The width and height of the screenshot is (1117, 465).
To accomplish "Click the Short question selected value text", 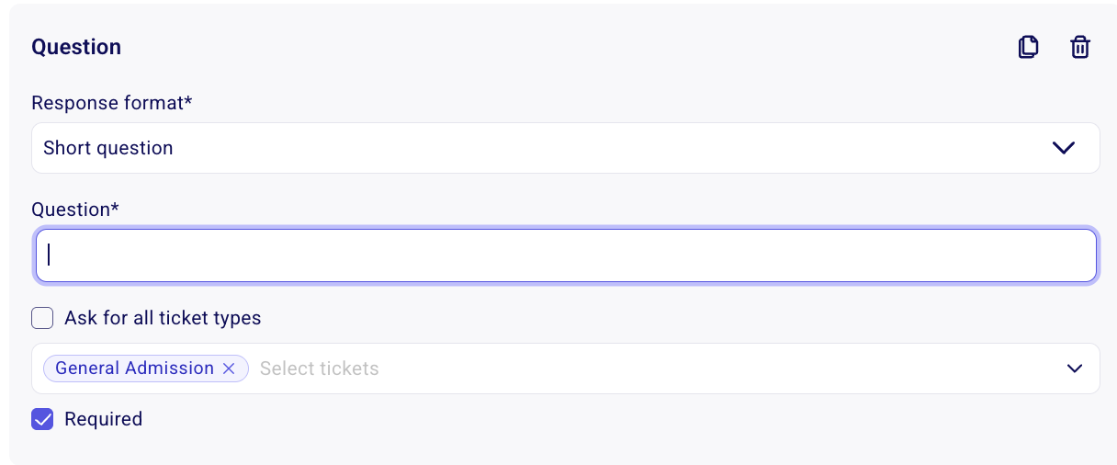I will tap(108, 148).
